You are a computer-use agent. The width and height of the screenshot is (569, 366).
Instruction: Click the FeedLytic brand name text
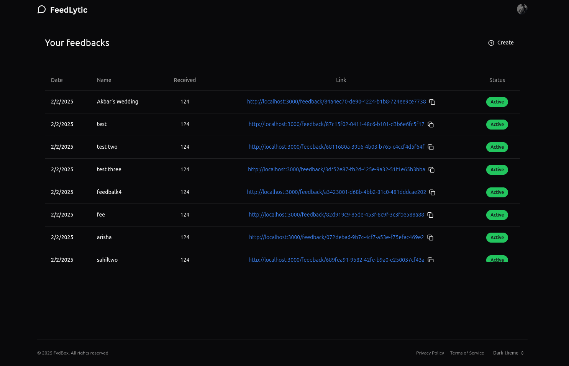coord(69,10)
